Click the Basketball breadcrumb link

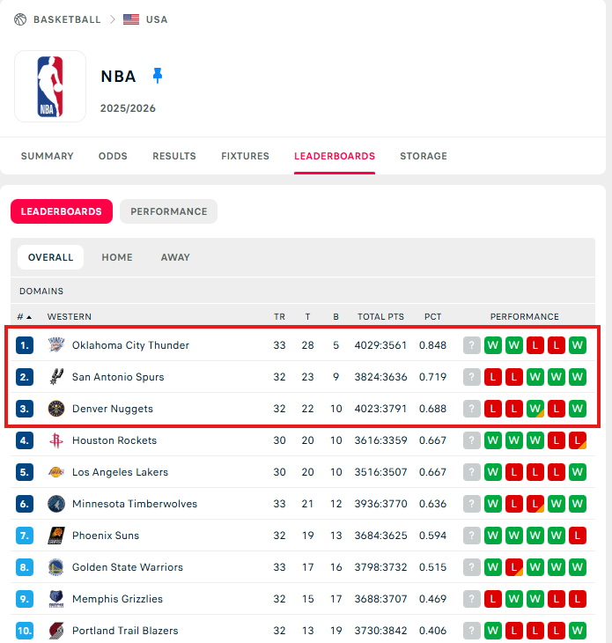pos(67,19)
